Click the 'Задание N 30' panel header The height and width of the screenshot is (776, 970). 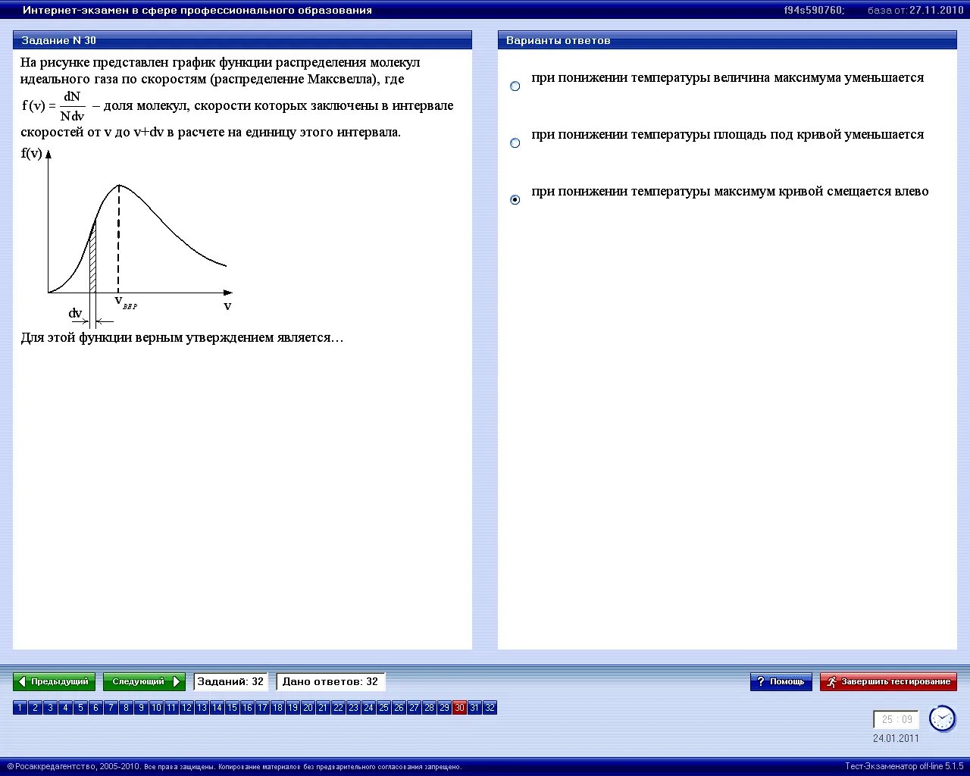(x=242, y=40)
